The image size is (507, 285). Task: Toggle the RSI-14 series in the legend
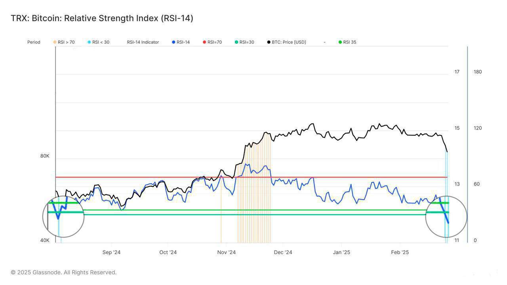(181, 42)
